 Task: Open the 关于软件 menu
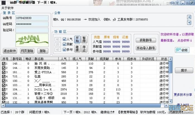(8, 8)
